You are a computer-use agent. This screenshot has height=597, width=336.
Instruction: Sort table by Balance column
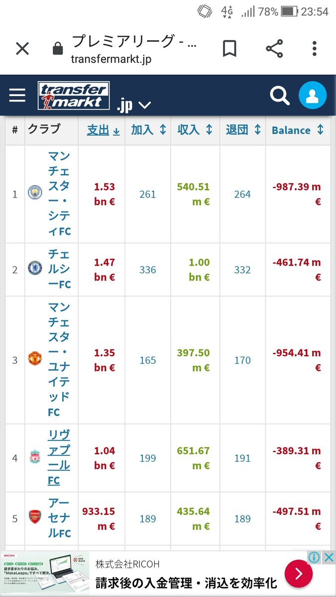point(297,130)
